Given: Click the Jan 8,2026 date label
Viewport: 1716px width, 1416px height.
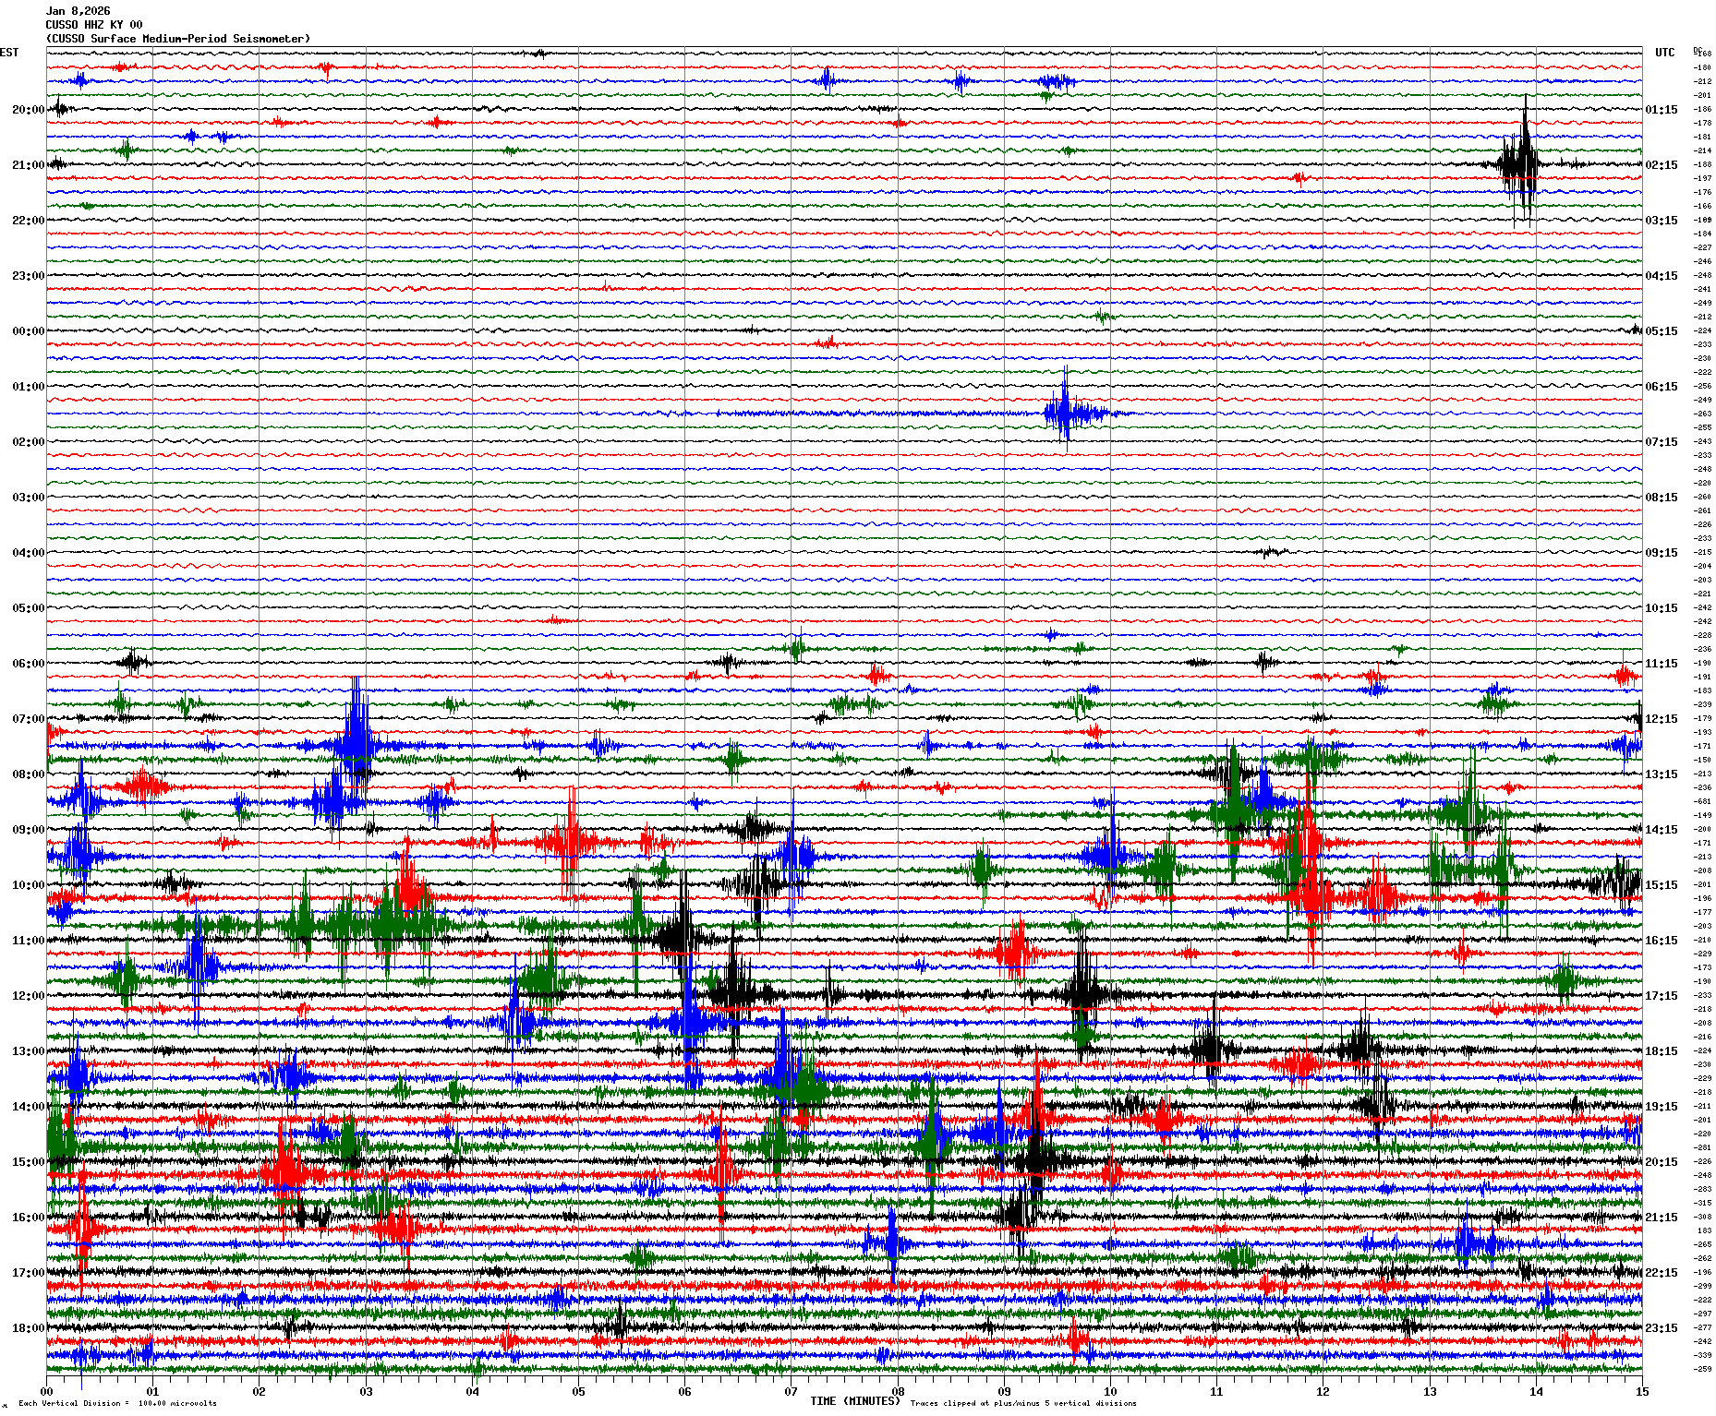Looking at the screenshot, I should (78, 11).
